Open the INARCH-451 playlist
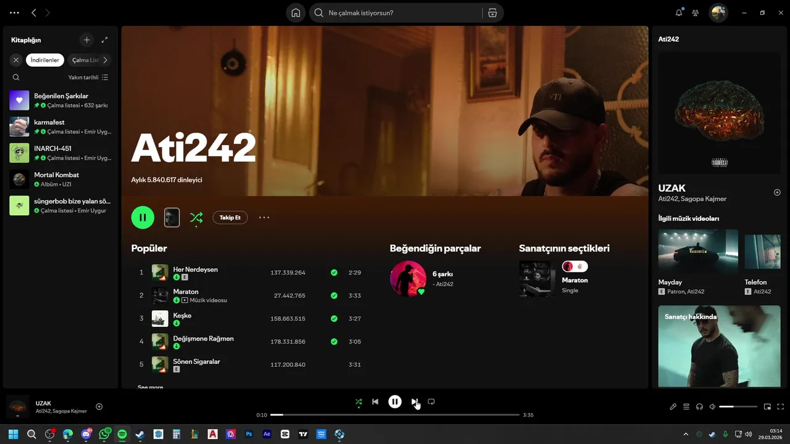This screenshot has width=790, height=444. (x=60, y=153)
